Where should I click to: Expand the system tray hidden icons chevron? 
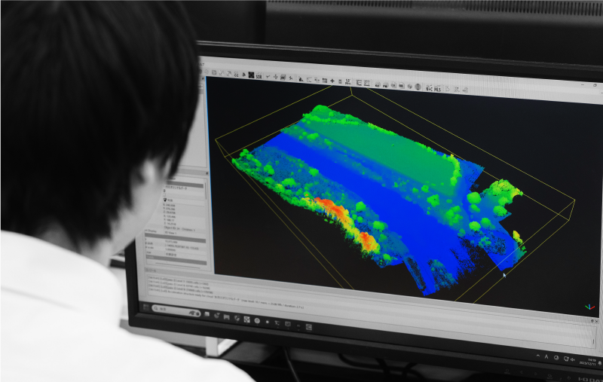click(x=540, y=353)
